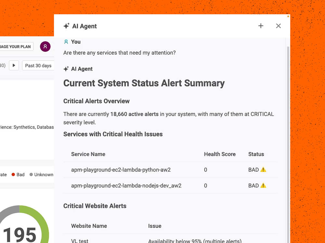Open the Past 30 days dropdown

click(38, 65)
